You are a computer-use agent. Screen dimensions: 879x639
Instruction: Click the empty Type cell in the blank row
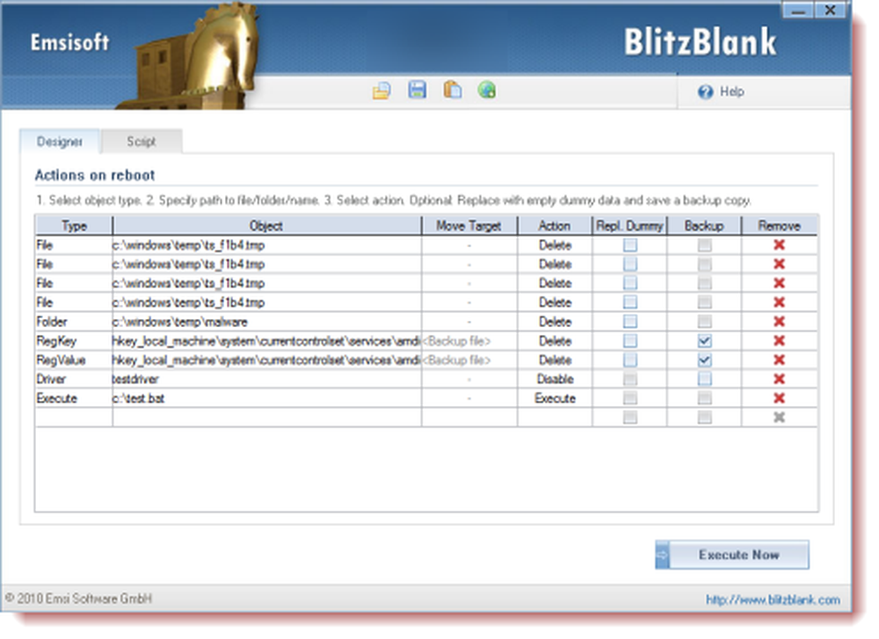(x=74, y=417)
